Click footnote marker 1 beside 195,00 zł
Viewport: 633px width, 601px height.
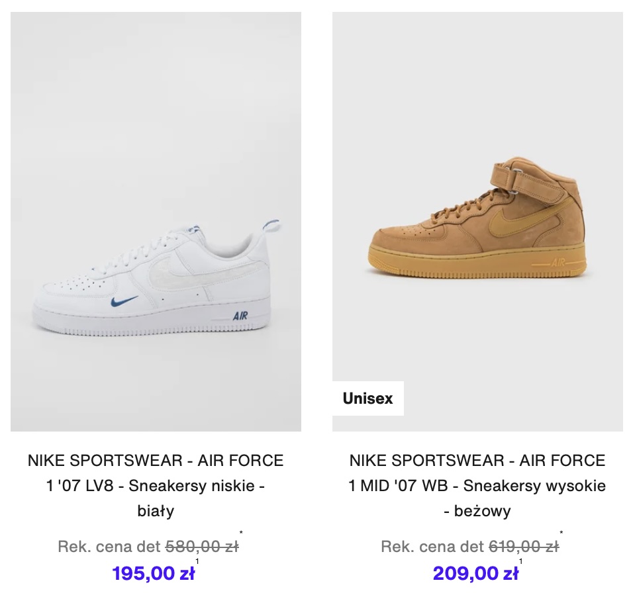point(197,561)
